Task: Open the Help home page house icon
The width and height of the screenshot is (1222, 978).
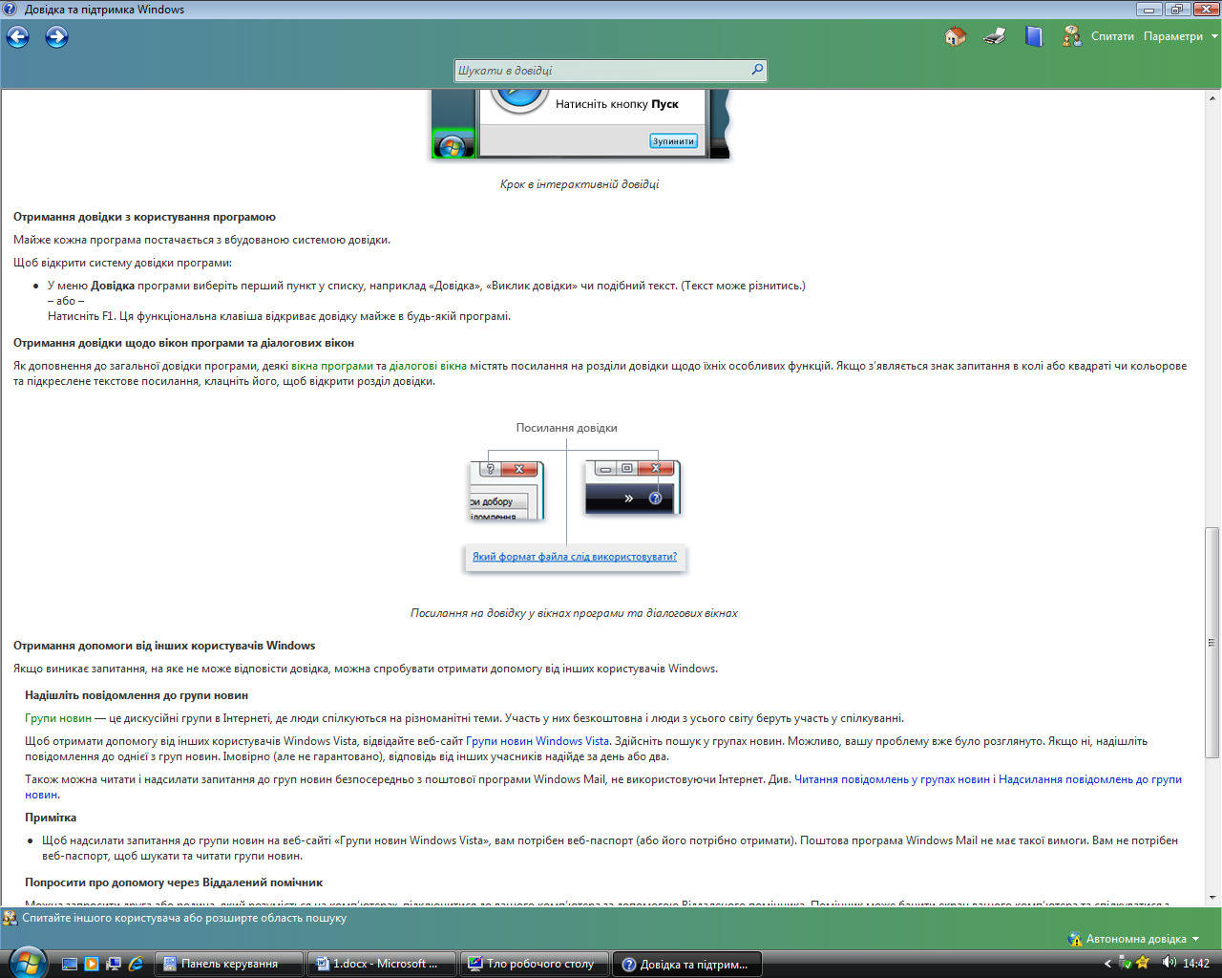Action: click(955, 36)
